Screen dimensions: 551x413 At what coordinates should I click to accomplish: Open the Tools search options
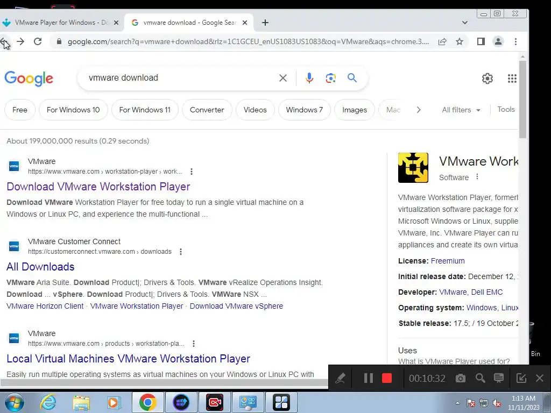click(506, 110)
